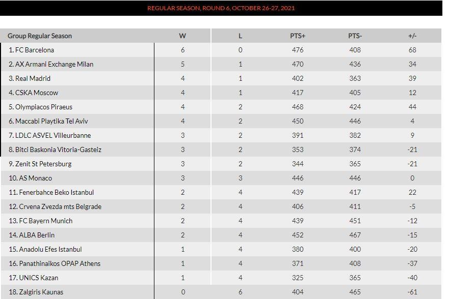Click the Regular Season Round 6 header
Screen dimensions: 449x299
click(x=221, y=8)
